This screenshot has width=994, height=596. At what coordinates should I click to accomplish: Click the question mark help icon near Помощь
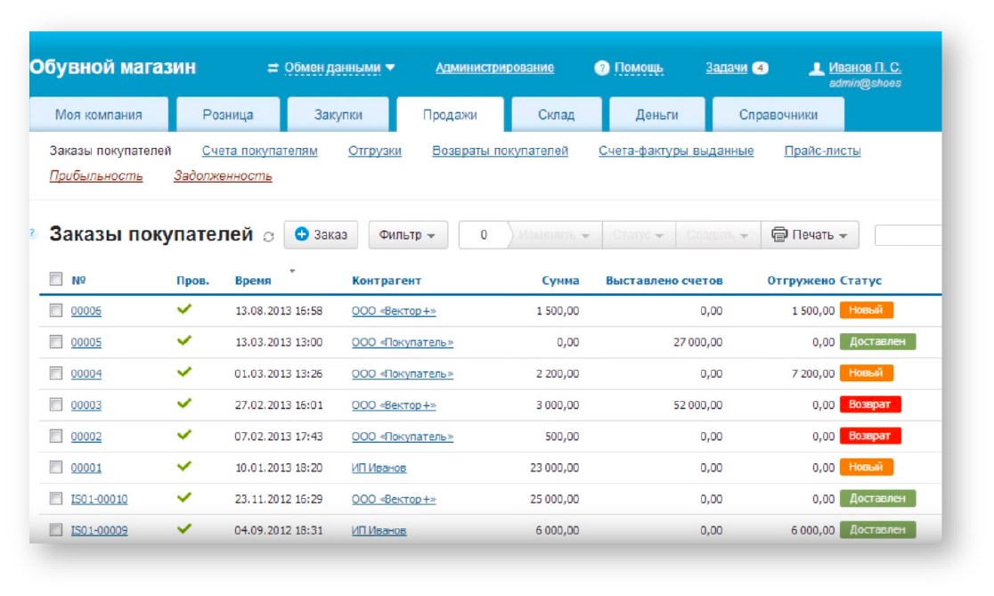[601, 68]
